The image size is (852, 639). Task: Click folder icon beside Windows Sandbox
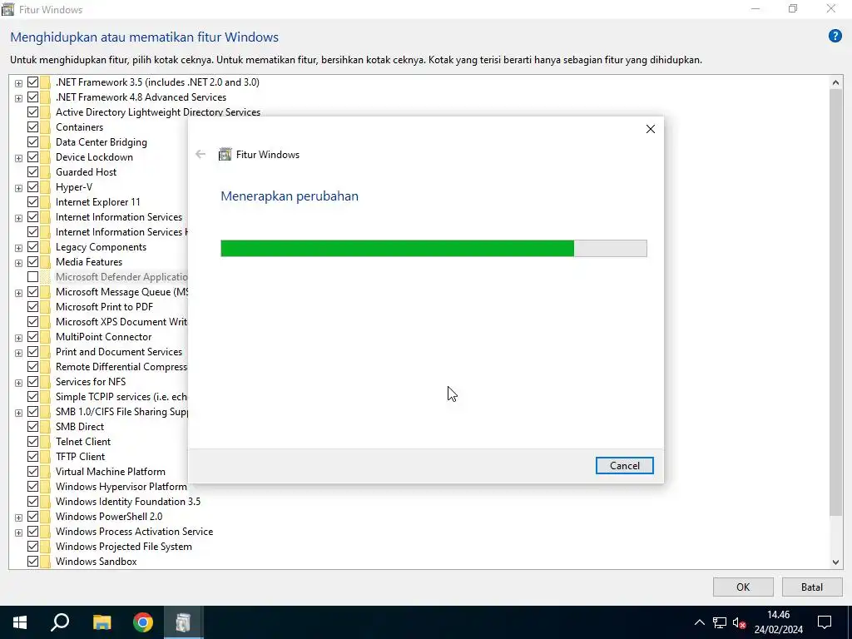click(45, 562)
